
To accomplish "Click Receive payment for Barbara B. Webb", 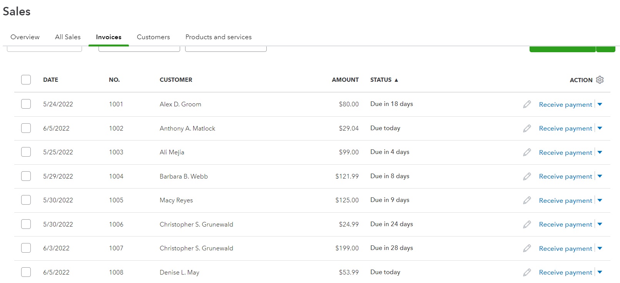I will pos(565,176).
